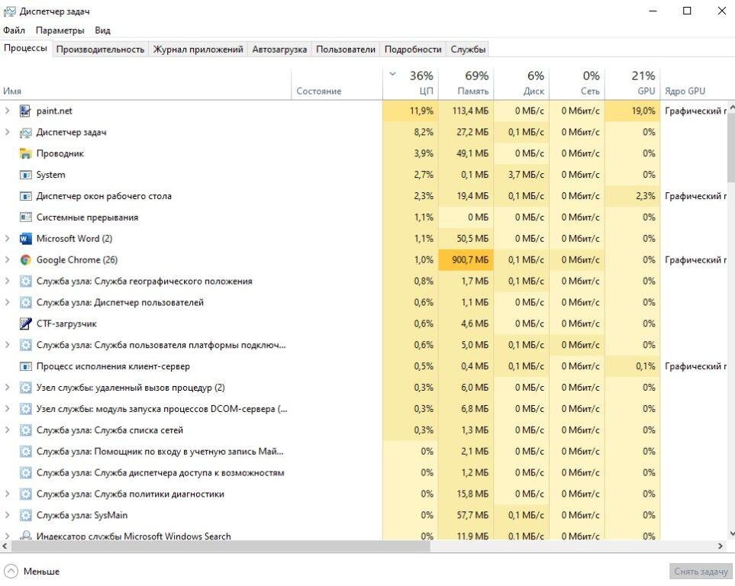Screen dimensions: 735x586
Task: Click the vertical scrollbar down arrow
Action: click(731, 533)
